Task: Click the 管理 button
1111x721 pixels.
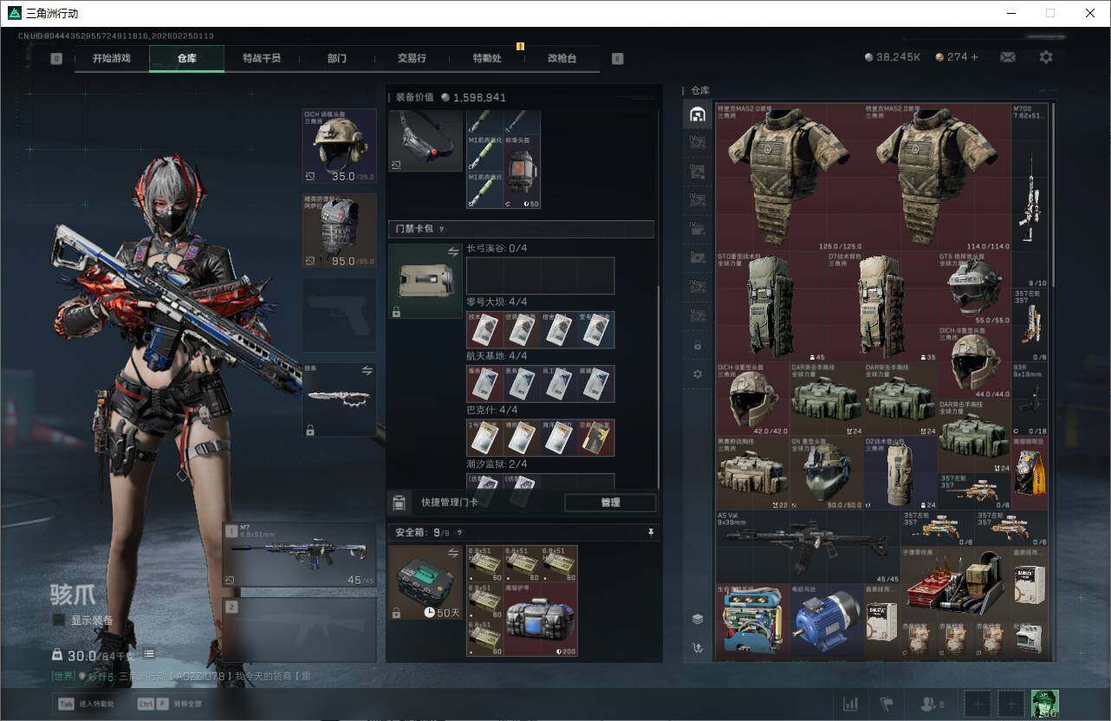Action: [x=610, y=503]
